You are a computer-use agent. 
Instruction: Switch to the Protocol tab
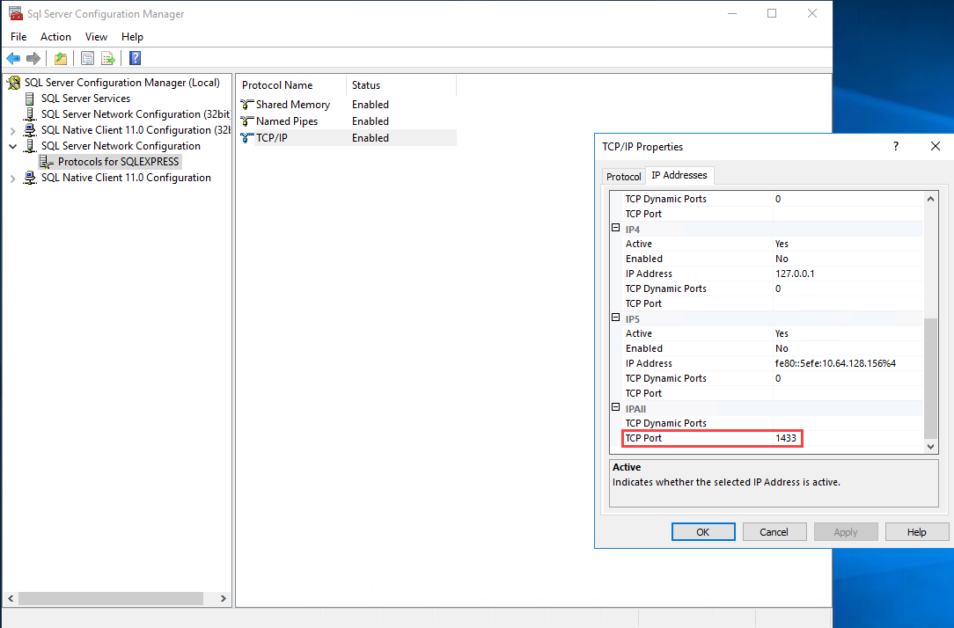pos(624,176)
